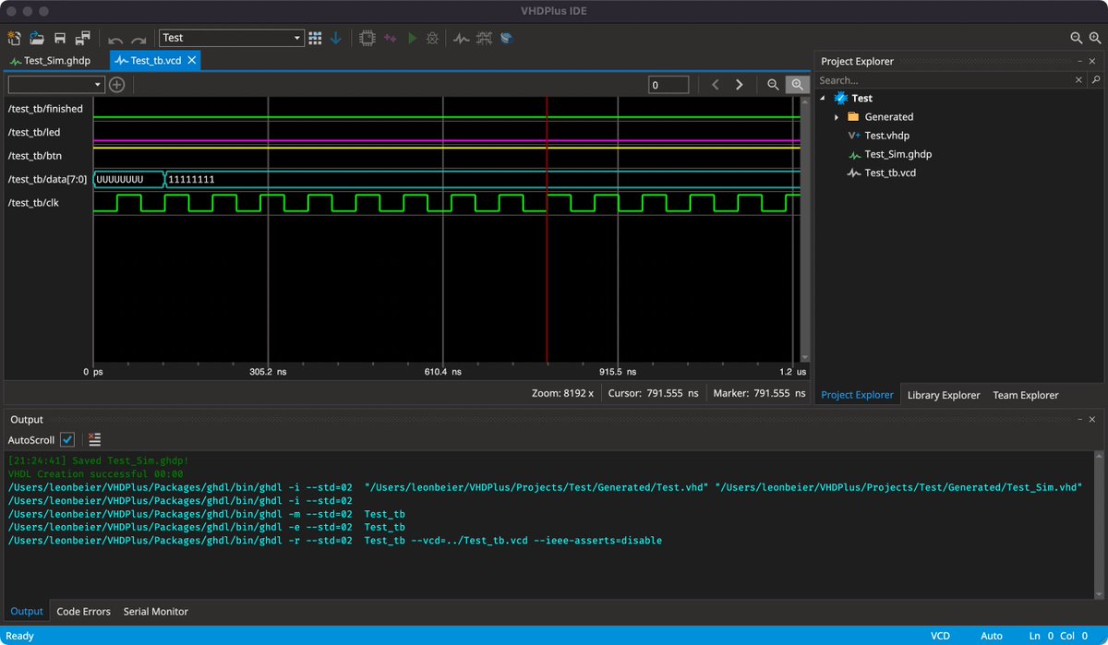Toggle the AutoScroll checkbox

tap(67, 440)
